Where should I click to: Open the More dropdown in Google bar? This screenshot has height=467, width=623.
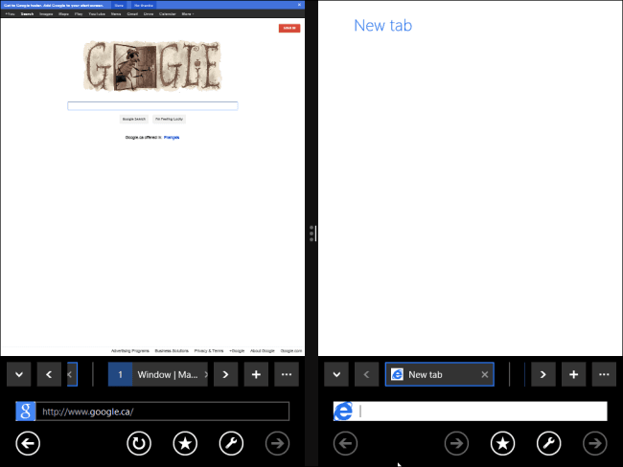click(x=188, y=14)
